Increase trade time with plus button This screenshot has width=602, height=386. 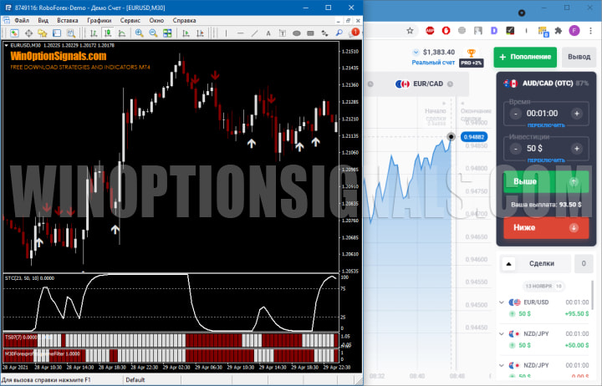[x=577, y=113]
